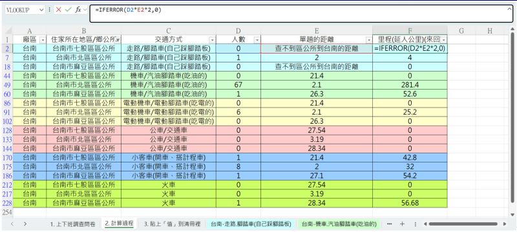Cancel the formula edit with the red X
Screen dimensions: 517x232
coord(59,10)
